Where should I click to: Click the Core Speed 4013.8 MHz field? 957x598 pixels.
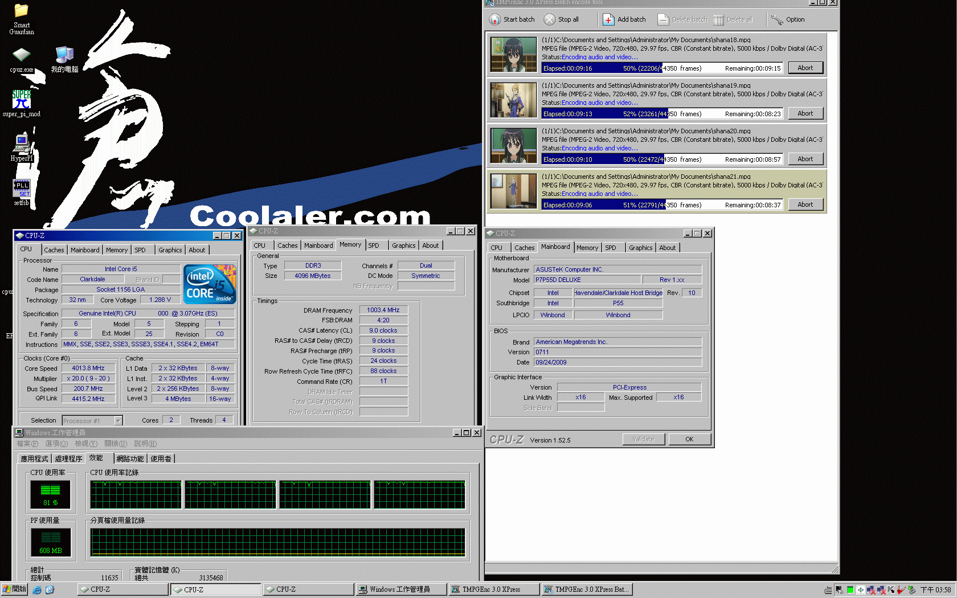[88, 368]
